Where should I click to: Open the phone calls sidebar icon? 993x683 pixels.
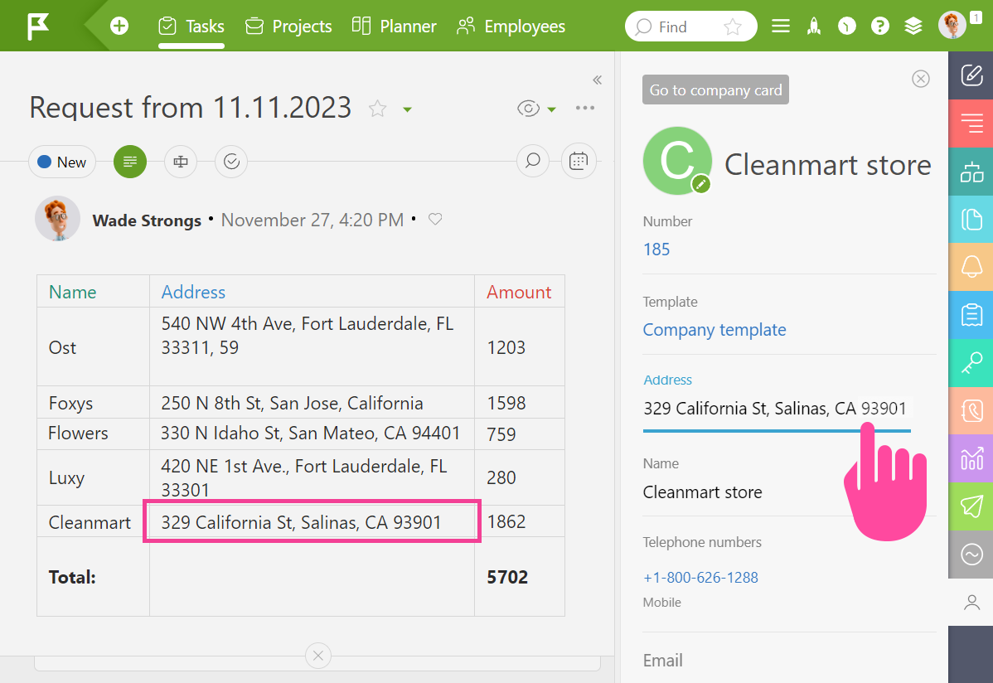point(971,410)
